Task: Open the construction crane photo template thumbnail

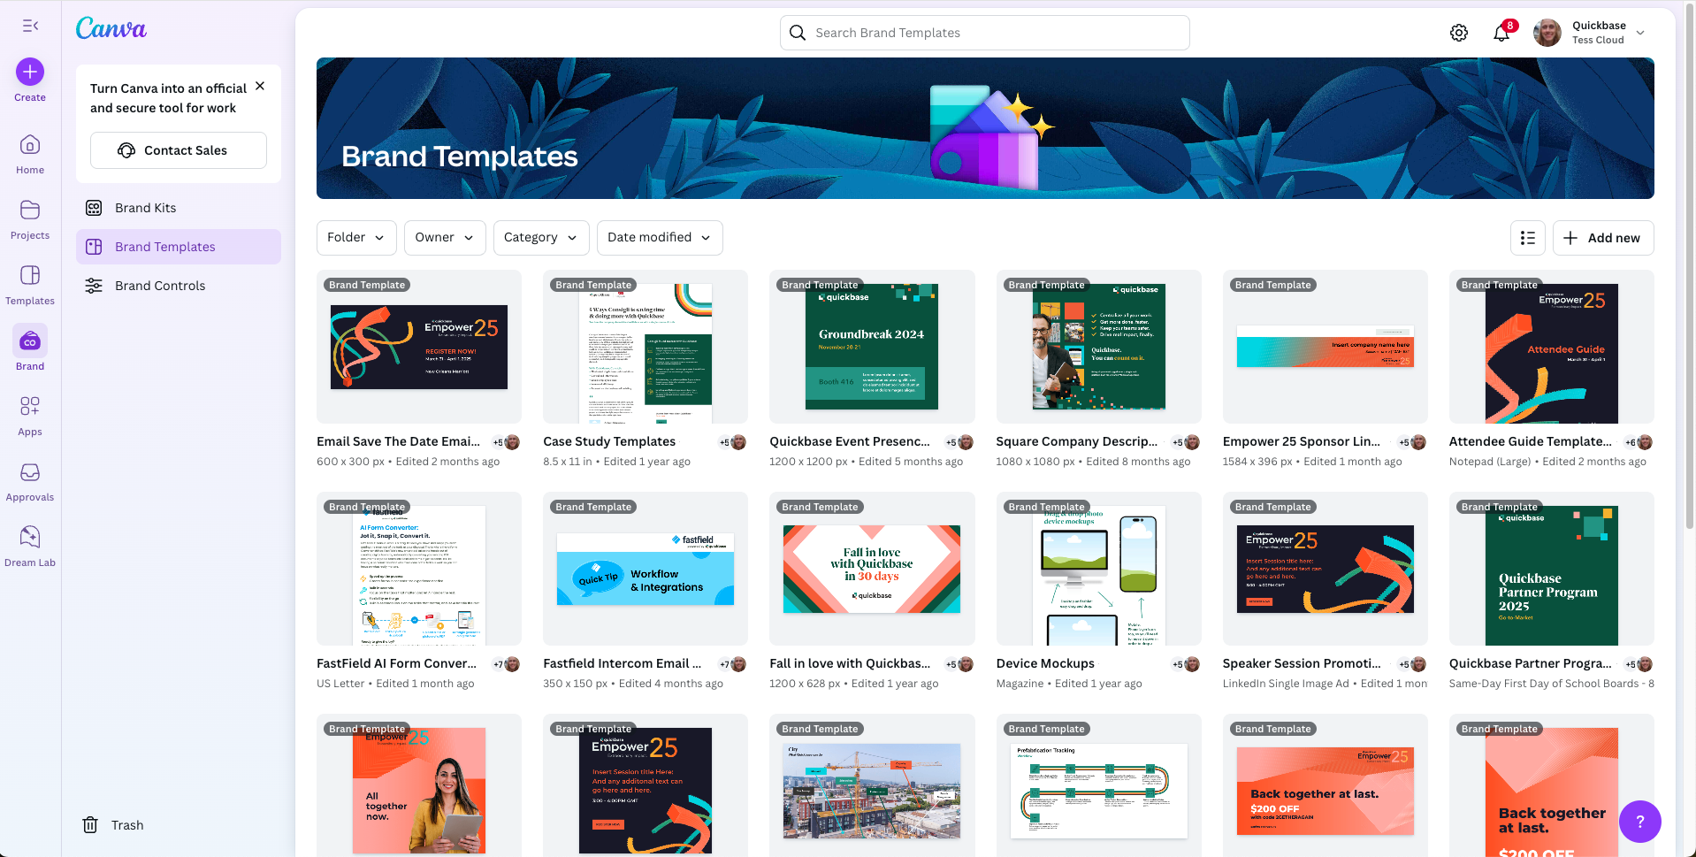Action: [x=872, y=785]
